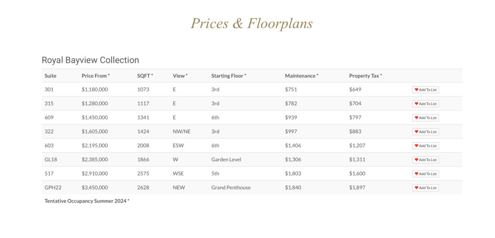
Task: Select the $3,450,000 price cell
Action: click(x=95, y=188)
